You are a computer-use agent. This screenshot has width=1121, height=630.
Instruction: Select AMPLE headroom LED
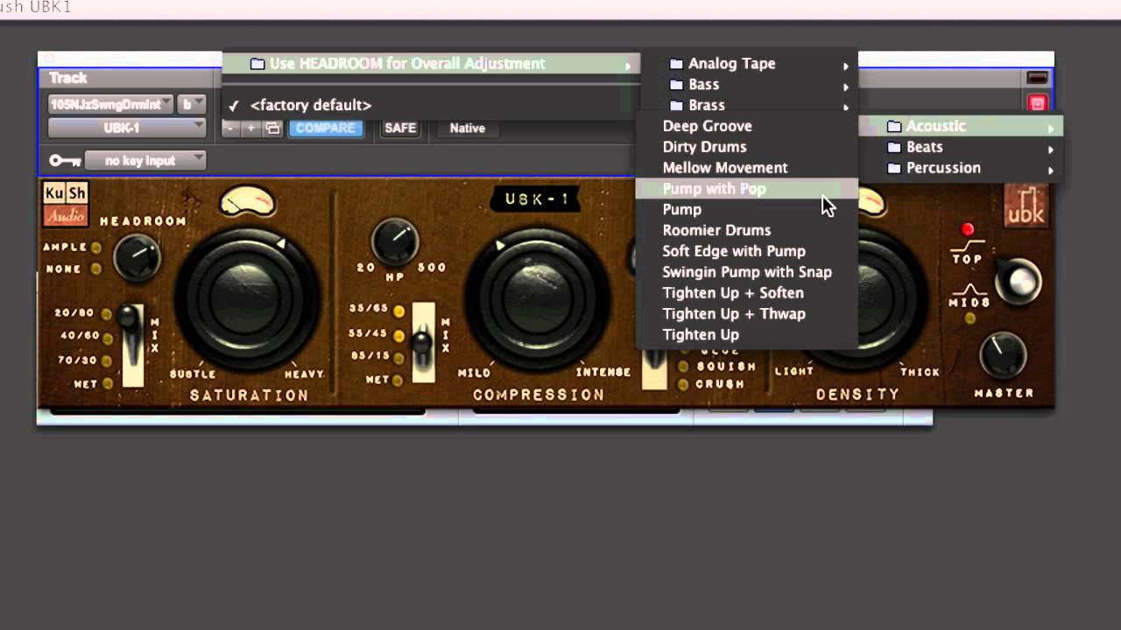(x=96, y=248)
